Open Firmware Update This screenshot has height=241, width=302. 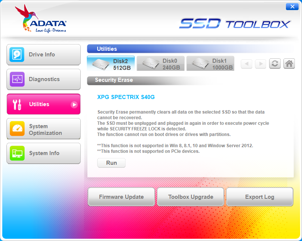click(x=121, y=197)
